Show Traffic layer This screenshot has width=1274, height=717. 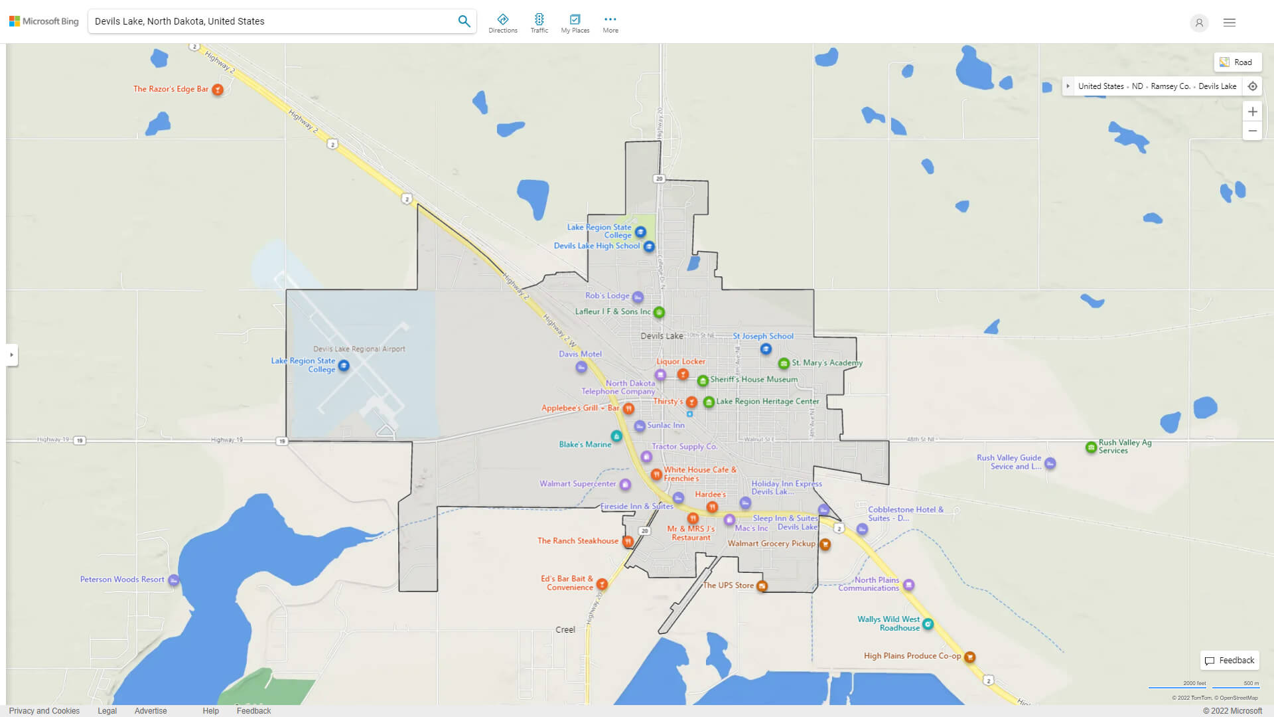539,23
